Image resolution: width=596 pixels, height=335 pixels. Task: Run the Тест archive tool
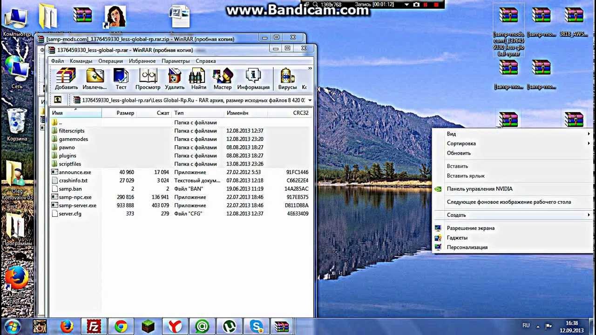(121, 79)
